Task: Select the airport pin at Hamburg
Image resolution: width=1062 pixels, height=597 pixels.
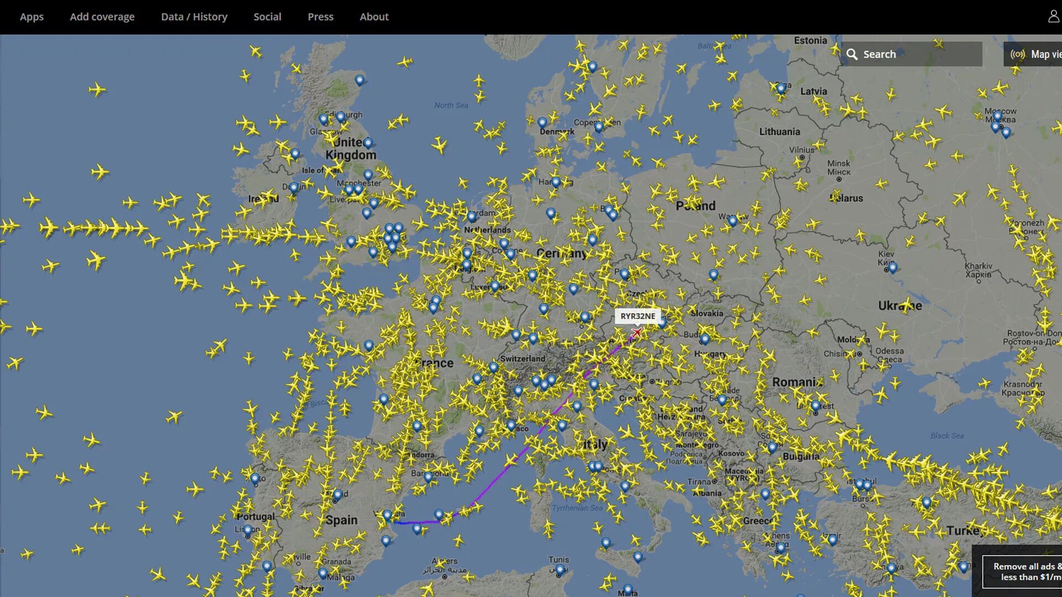Action: [x=556, y=182]
